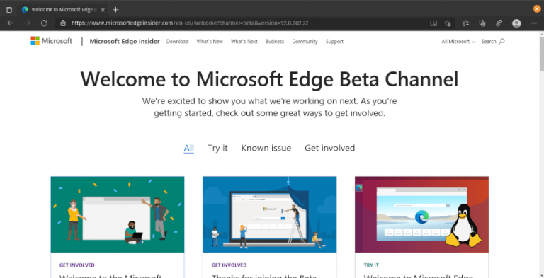Select the Known issue filter tab
Viewport: 544px width, 278px height.
point(266,148)
